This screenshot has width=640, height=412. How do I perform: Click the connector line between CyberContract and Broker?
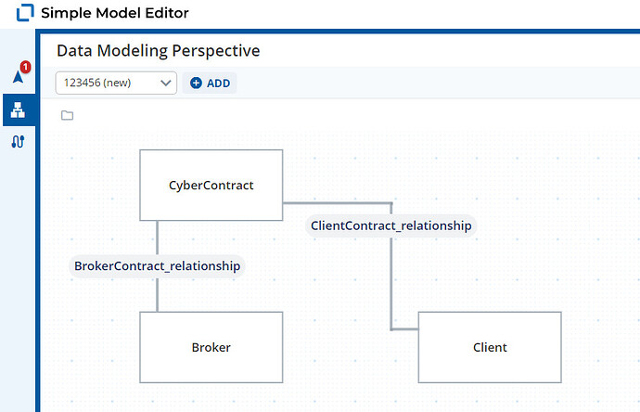click(157, 238)
